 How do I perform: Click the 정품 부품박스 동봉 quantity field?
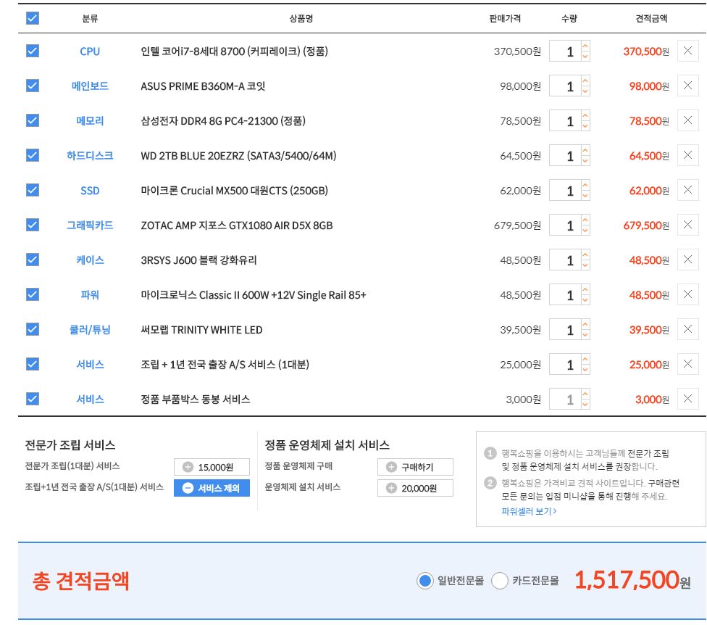pyautogui.click(x=565, y=399)
